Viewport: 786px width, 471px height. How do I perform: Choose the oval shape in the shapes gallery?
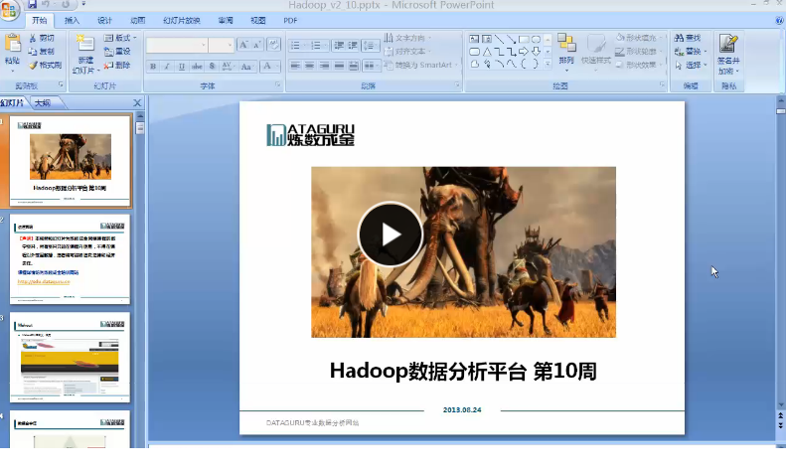pyautogui.click(x=536, y=39)
